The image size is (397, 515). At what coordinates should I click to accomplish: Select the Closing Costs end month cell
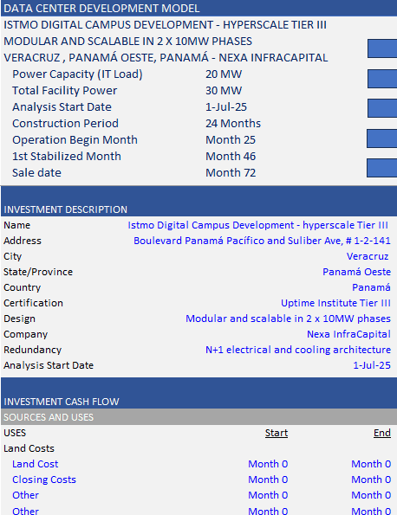[371, 480]
